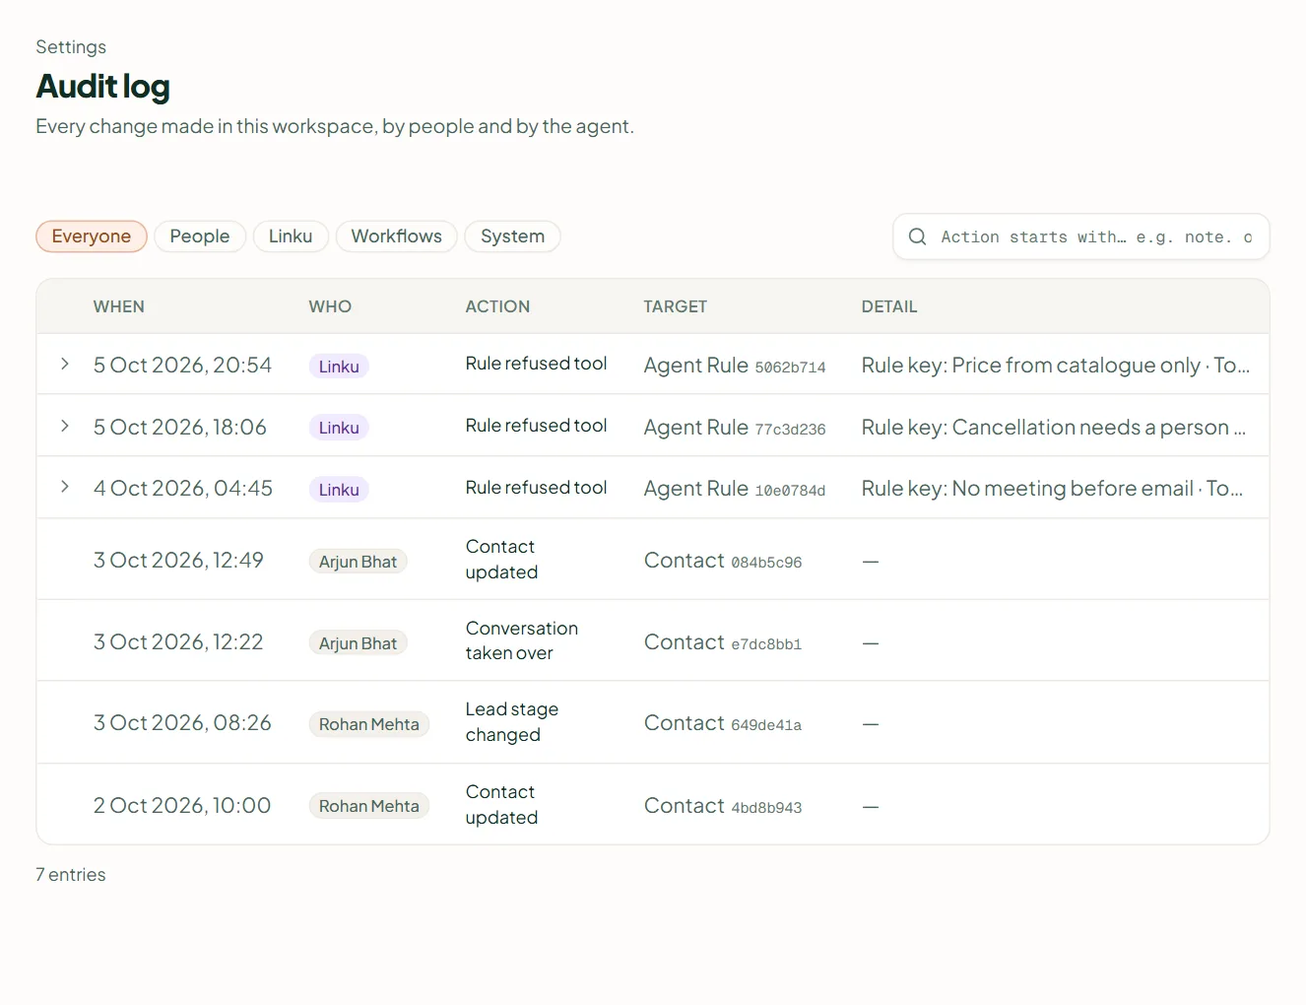
Task: Expand the 4 Oct 2026, 04:45 entry
Action: coord(65,488)
